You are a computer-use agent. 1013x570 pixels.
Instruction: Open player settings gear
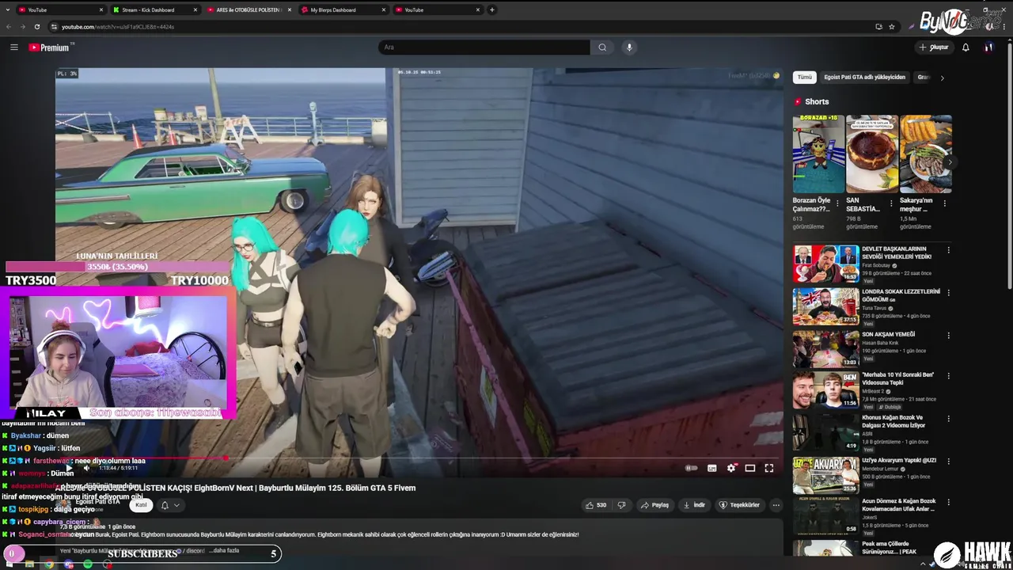coord(731,468)
